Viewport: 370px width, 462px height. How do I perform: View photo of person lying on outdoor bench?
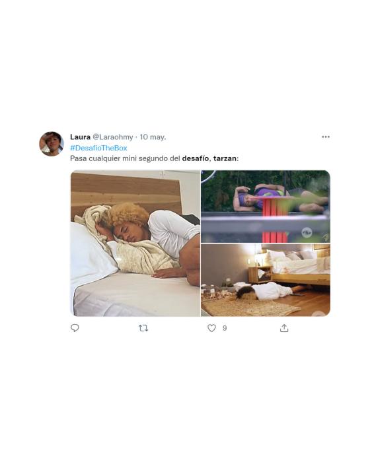266,206
